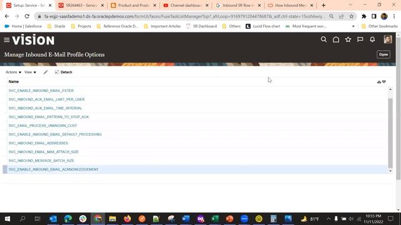This screenshot has height=225, width=401.
Task: Open notifications bell icon
Action: click(372, 39)
